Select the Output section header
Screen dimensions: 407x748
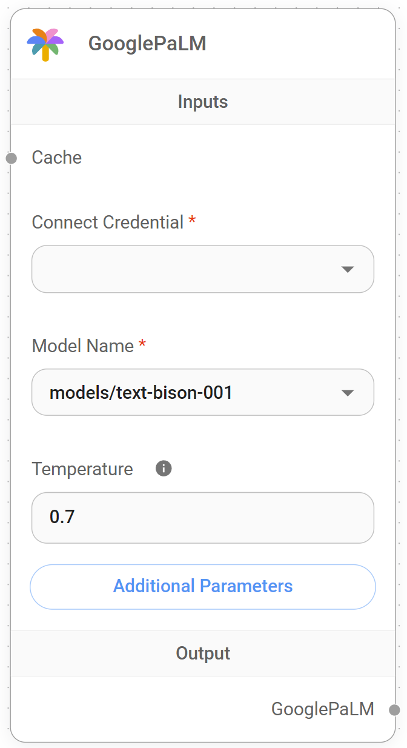pos(203,653)
